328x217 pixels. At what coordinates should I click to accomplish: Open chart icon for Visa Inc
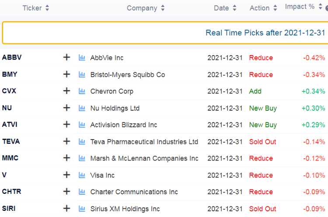coord(82,175)
